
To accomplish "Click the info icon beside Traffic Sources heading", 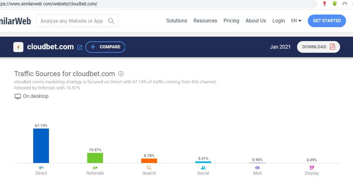I will [121, 74].
